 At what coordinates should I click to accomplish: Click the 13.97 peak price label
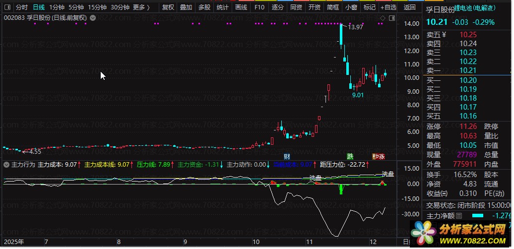(x=355, y=27)
